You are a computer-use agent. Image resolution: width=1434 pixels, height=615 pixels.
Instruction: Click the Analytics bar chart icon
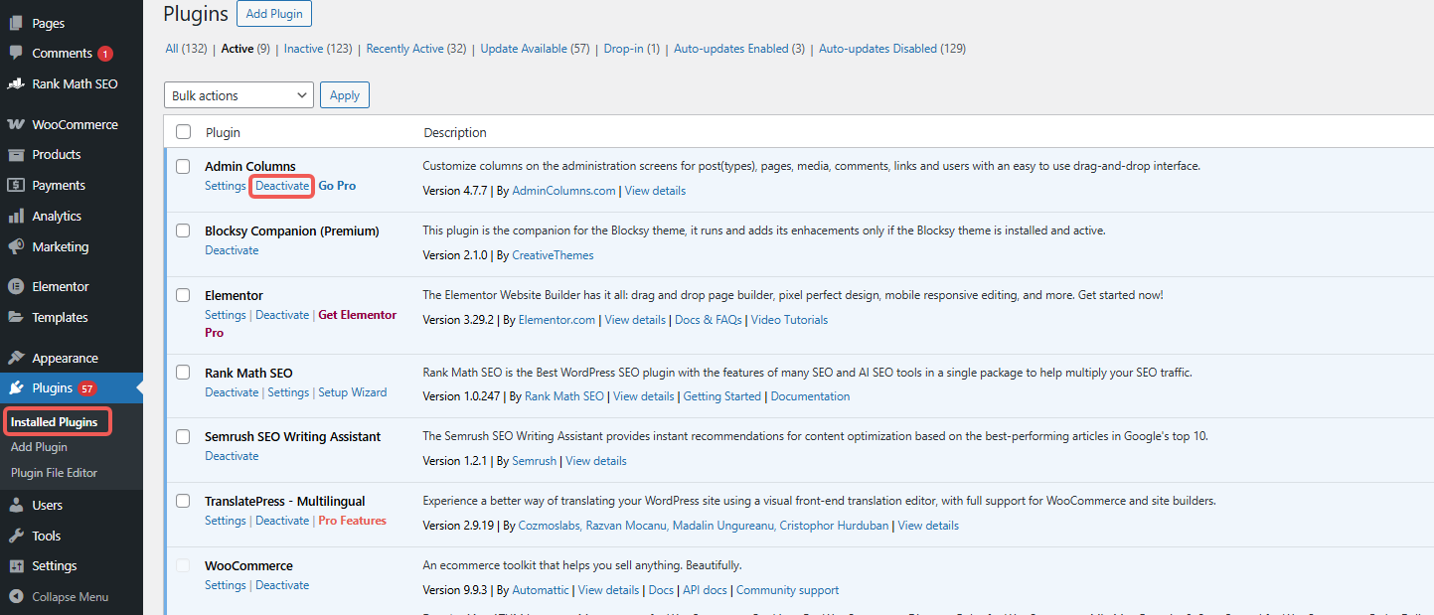coord(15,216)
